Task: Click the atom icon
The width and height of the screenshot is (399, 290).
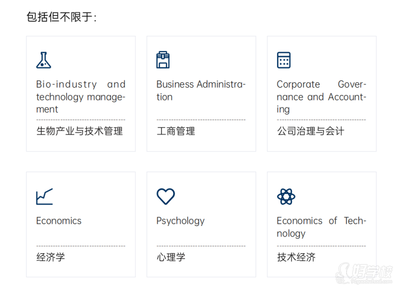Action: (x=286, y=196)
